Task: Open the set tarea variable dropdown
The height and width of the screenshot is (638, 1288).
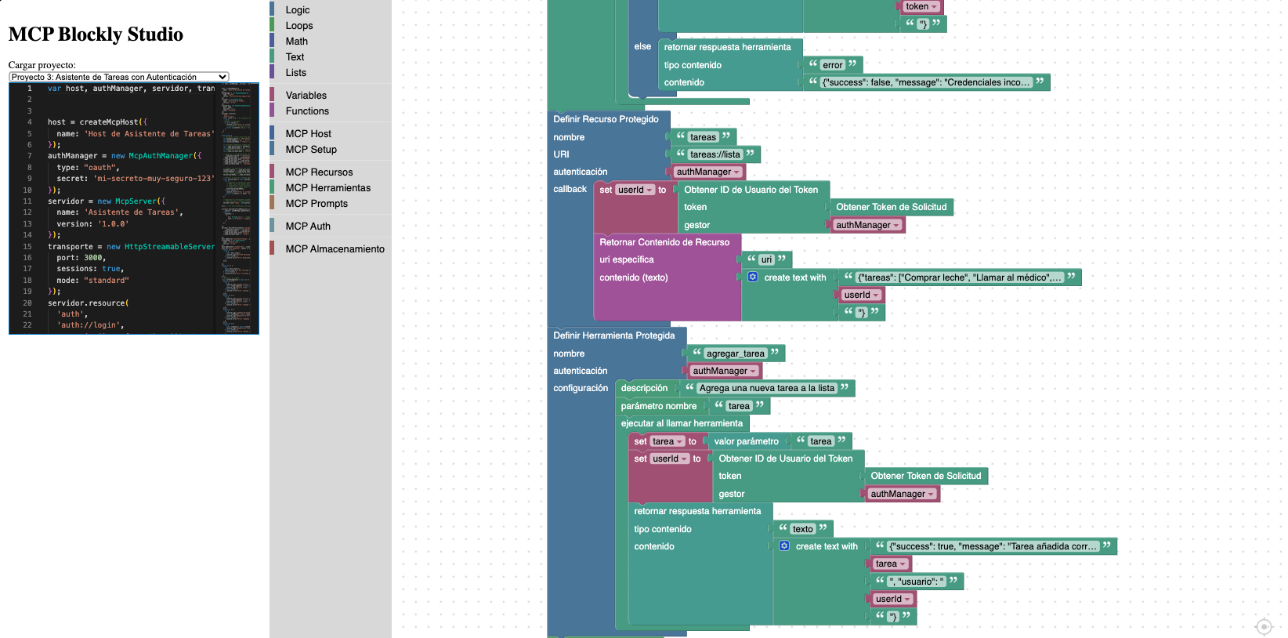Action: 668,441
